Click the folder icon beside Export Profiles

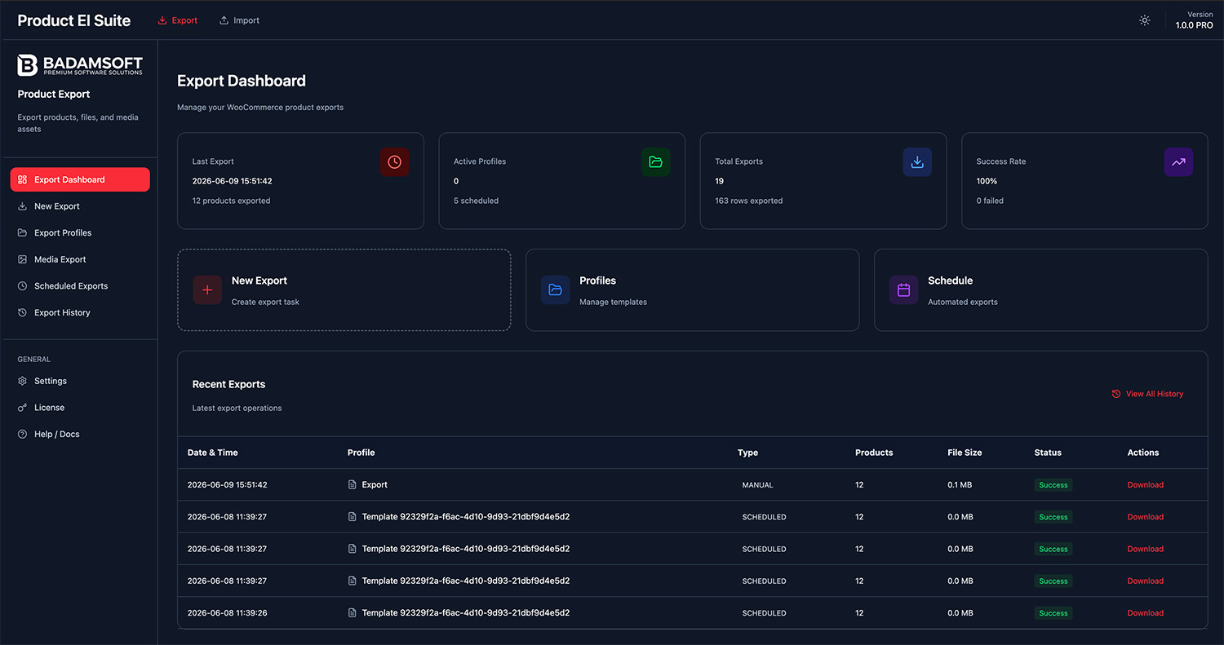[x=23, y=233]
